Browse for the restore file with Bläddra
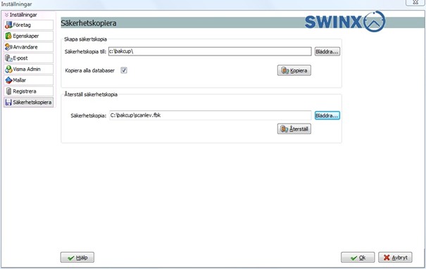 (327, 116)
